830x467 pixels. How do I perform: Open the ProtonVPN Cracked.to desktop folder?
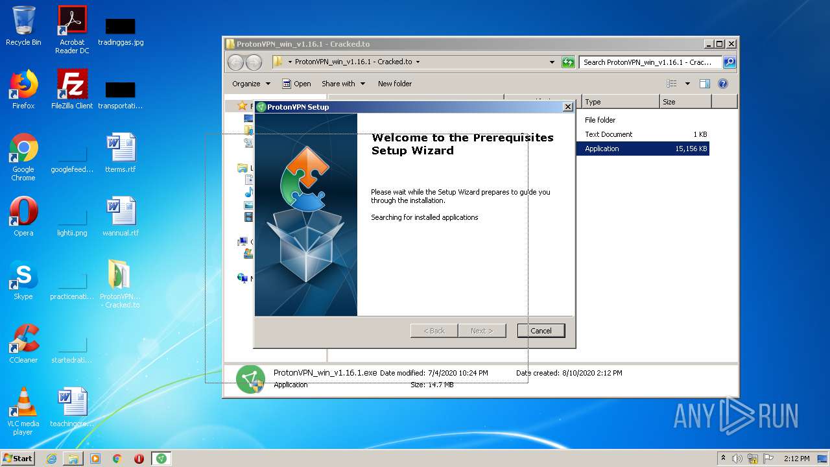pyautogui.click(x=121, y=284)
